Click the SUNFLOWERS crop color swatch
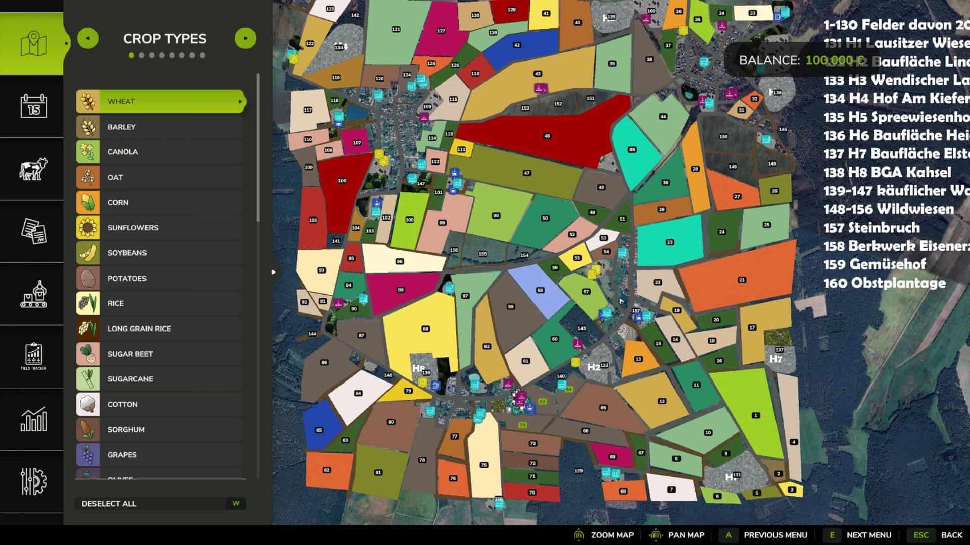Viewport: 970px width, 545px height. point(88,228)
